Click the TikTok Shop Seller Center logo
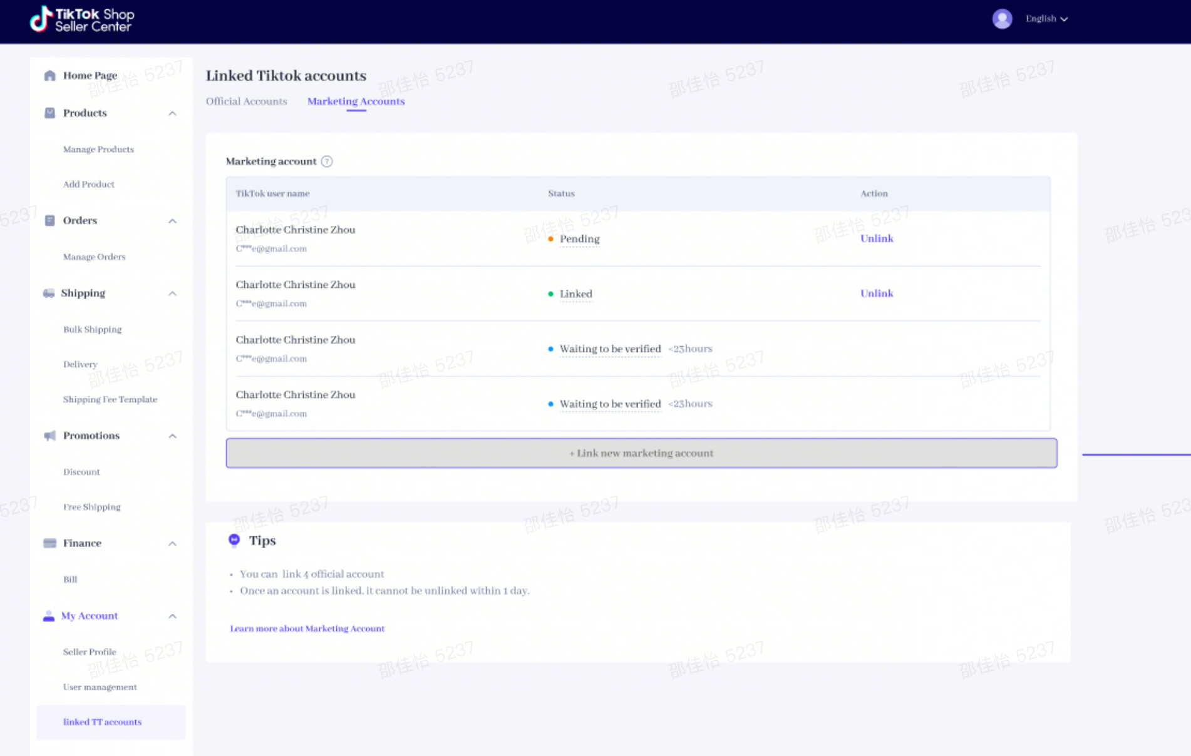 pos(82,20)
